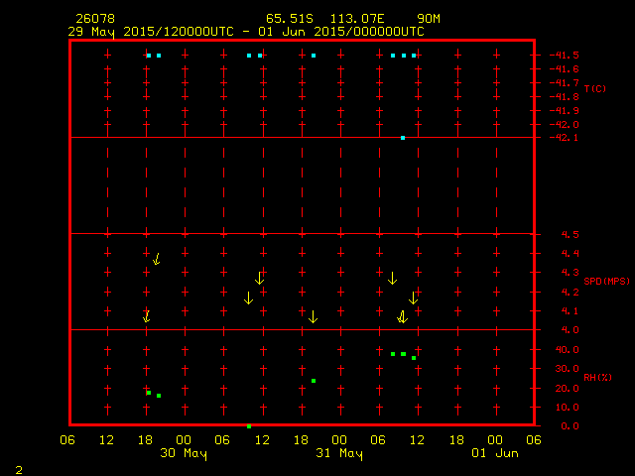Click the highest yellow wind arrow

click(x=156, y=259)
